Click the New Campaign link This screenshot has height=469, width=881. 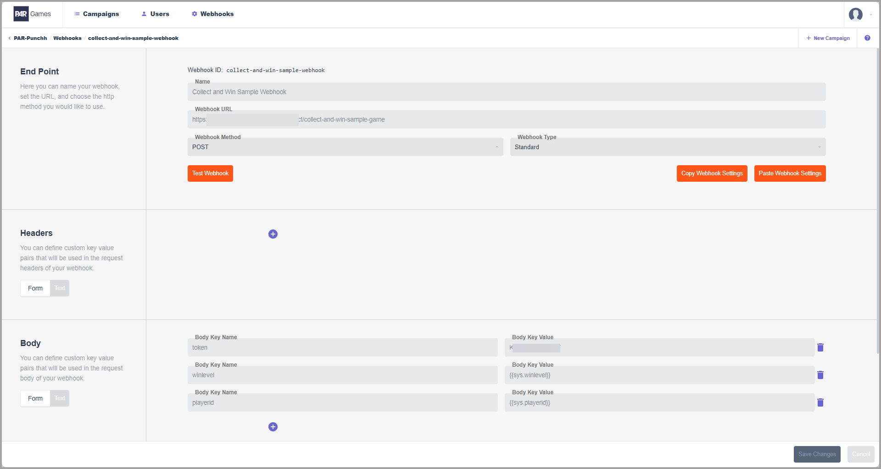coord(828,38)
